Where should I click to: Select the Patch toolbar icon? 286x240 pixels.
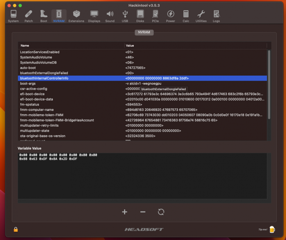tap(29, 14)
